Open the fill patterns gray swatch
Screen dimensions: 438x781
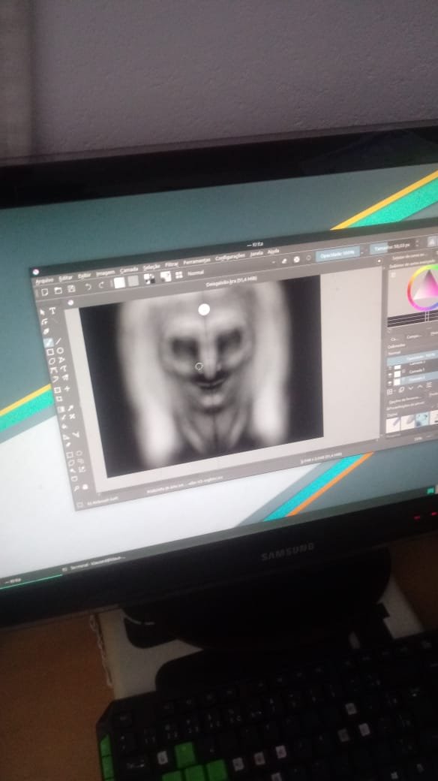click(133, 280)
